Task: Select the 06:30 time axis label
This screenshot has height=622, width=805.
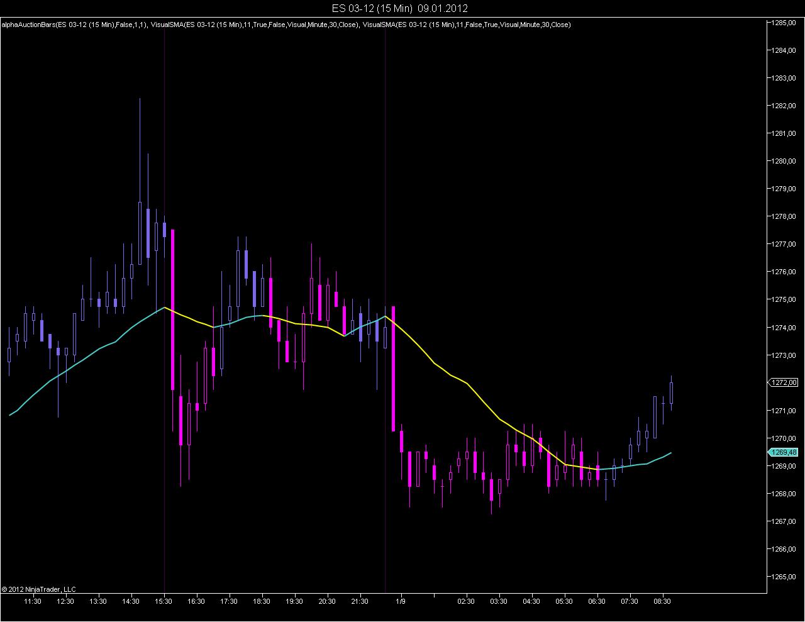Action: (597, 601)
